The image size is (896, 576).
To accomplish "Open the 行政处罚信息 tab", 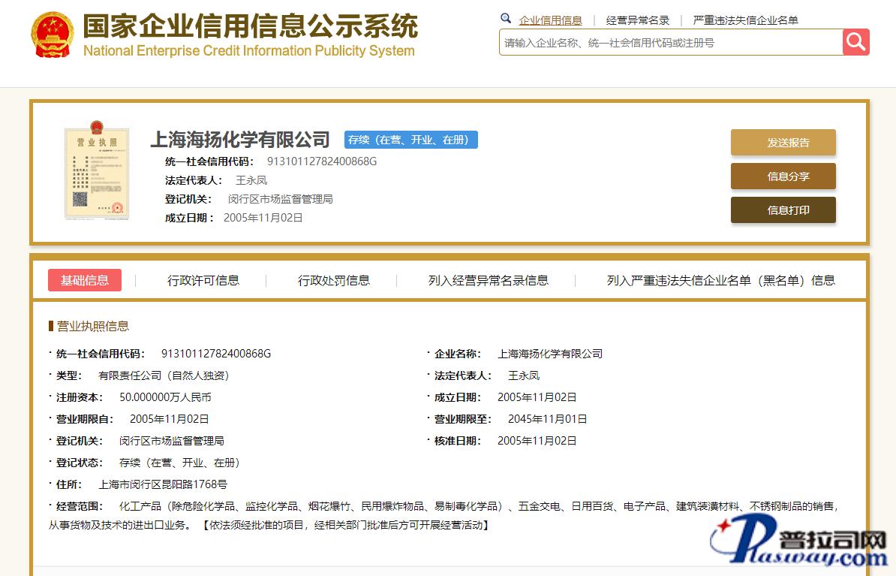I will pyautogui.click(x=334, y=280).
